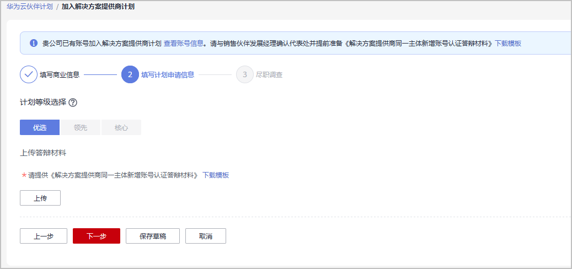The image size is (572, 269).
Task: Click the 上传答辩材料 heading
Action: pyautogui.click(x=42, y=153)
